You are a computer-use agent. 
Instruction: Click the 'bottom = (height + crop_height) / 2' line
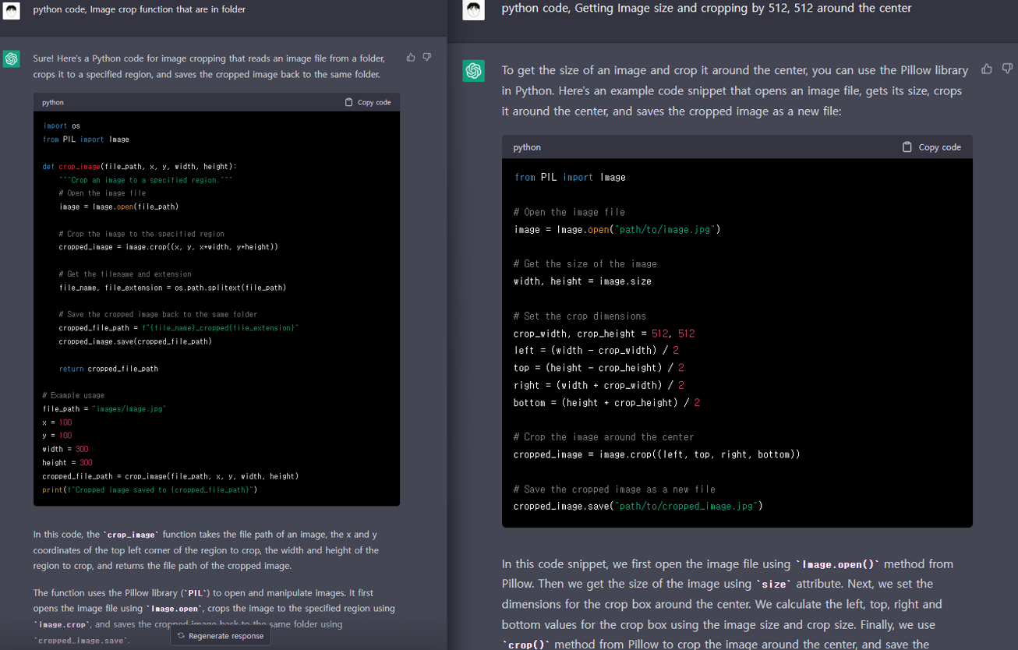(606, 403)
